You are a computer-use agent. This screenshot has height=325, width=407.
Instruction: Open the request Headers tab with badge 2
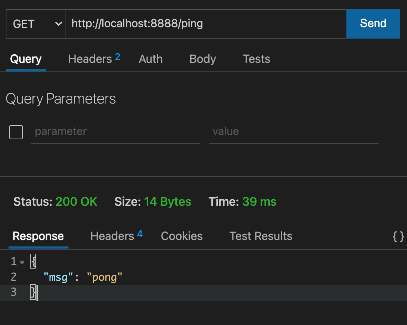pos(94,59)
